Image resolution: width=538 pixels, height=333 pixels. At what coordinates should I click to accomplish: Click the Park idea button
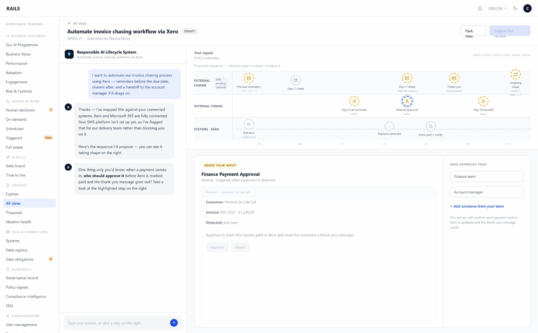[473, 31]
